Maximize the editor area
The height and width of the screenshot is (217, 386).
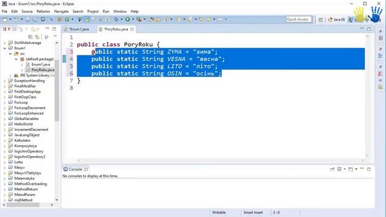pos(369,29)
